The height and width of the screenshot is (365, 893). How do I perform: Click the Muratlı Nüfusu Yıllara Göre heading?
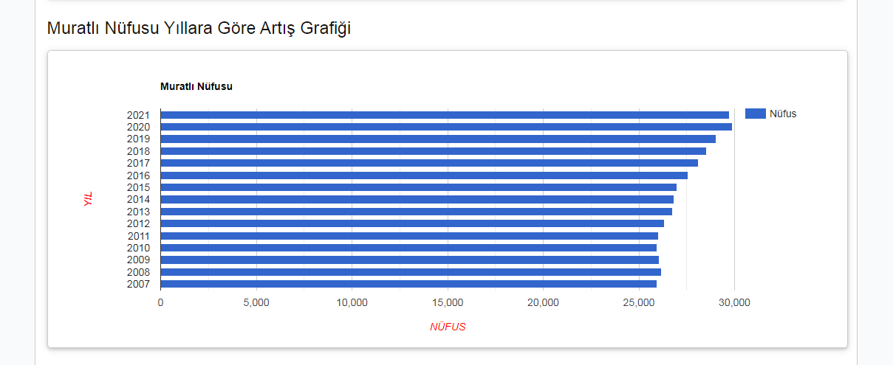point(199,29)
